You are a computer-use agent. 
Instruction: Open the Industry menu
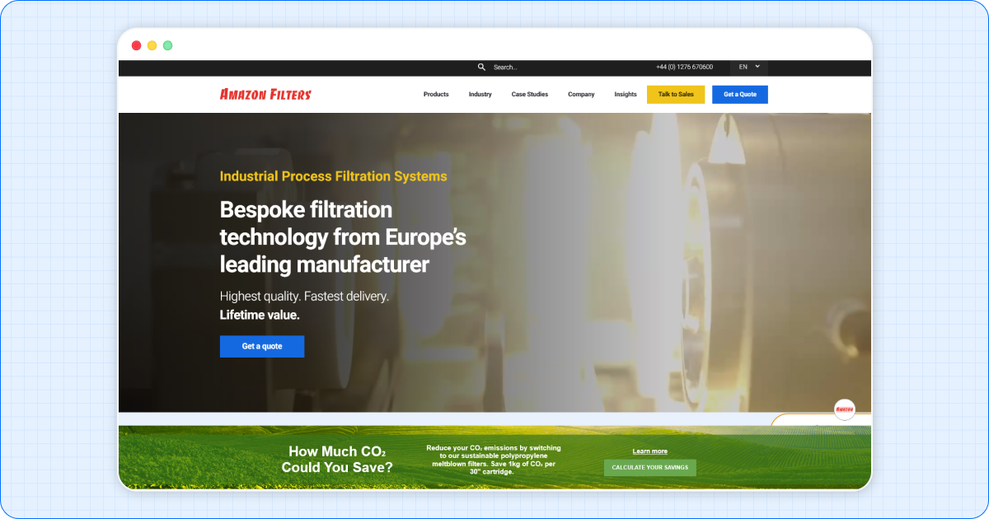coord(480,95)
